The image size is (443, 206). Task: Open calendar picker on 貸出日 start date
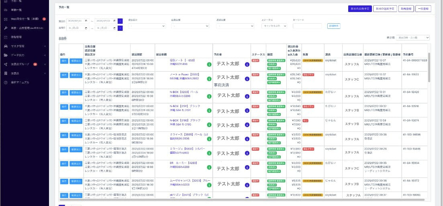tap(86, 21)
